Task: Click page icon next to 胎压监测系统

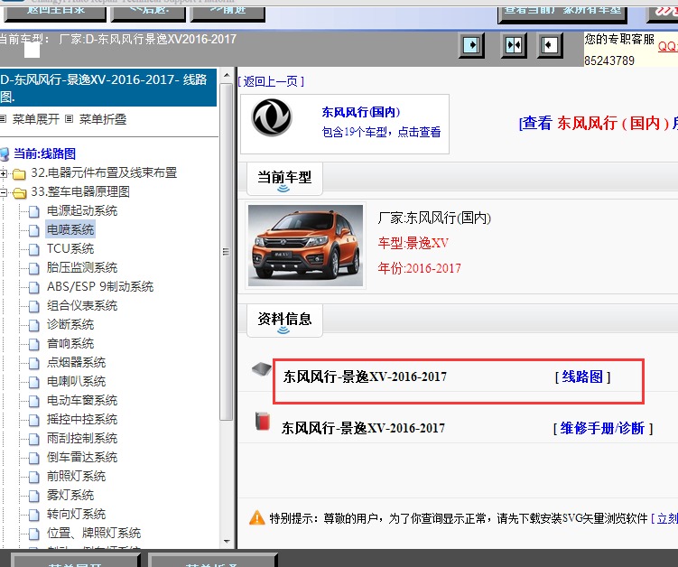Action: pos(34,268)
